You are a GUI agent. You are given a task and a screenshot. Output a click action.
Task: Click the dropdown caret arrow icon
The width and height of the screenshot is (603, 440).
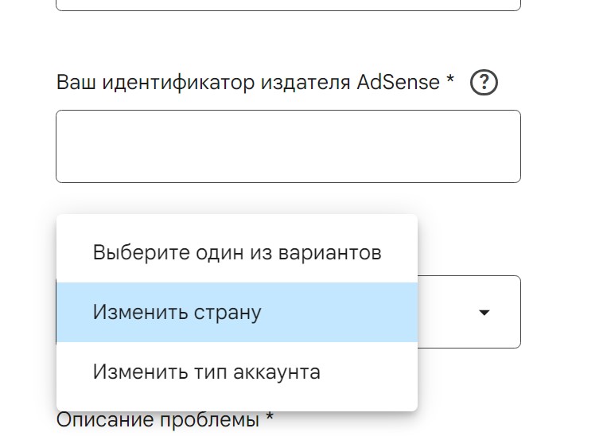click(x=484, y=313)
